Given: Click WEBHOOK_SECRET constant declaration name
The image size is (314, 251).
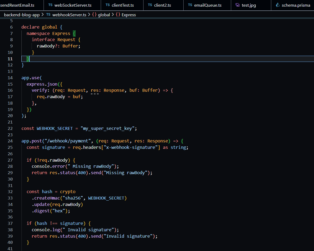Looking at the screenshot, I should (55, 129).
